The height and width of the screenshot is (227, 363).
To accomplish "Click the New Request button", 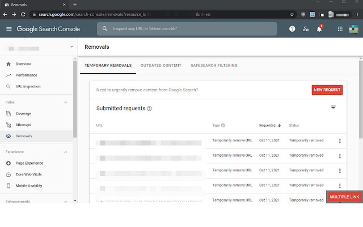I will pyautogui.click(x=327, y=90).
